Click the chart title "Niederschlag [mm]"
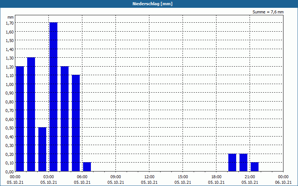 pyautogui.click(x=152, y=4)
